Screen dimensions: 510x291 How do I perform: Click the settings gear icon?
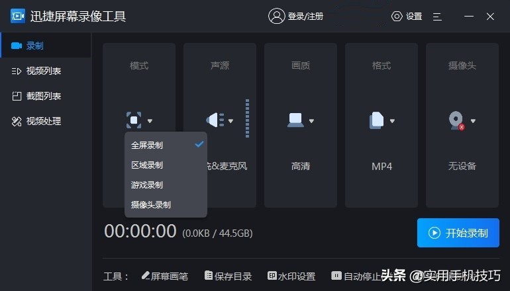pos(397,17)
